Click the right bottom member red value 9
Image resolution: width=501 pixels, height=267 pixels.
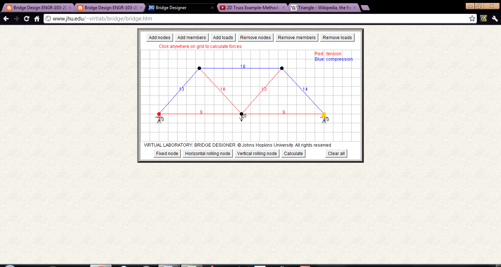(x=284, y=112)
